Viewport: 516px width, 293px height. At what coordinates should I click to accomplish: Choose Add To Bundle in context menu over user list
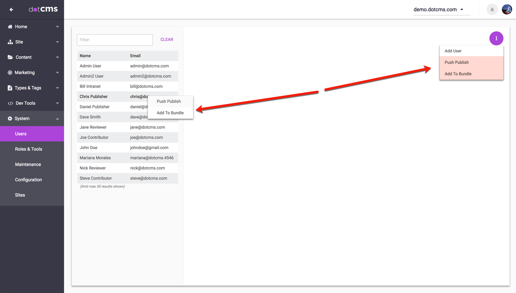point(170,113)
